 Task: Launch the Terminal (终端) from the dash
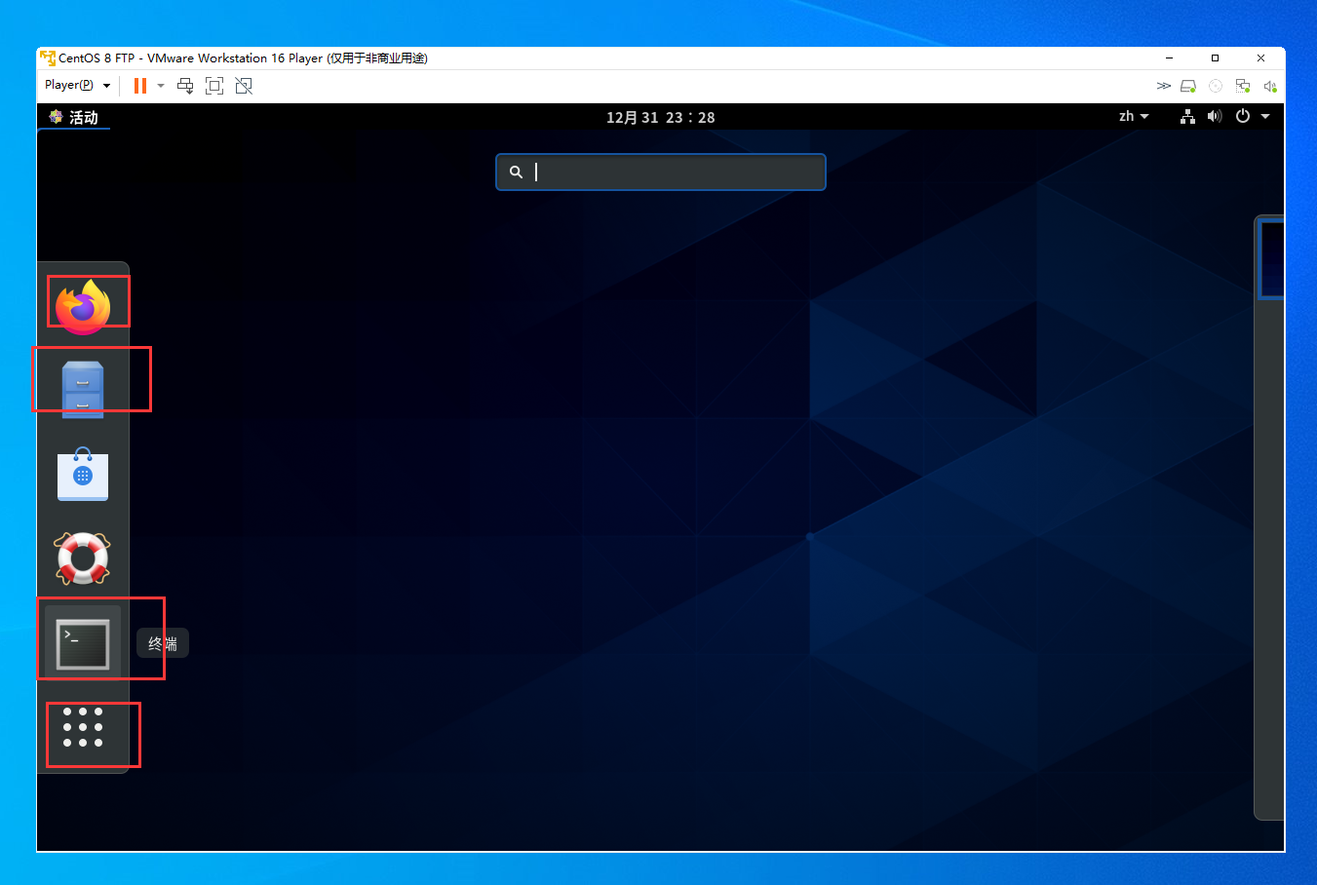83,644
